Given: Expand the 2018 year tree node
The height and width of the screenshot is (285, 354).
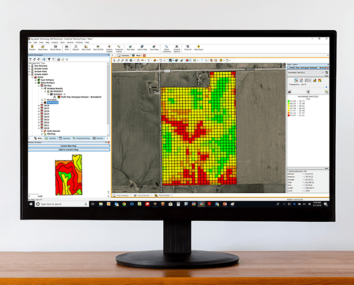Looking at the screenshot, I should [39, 105].
